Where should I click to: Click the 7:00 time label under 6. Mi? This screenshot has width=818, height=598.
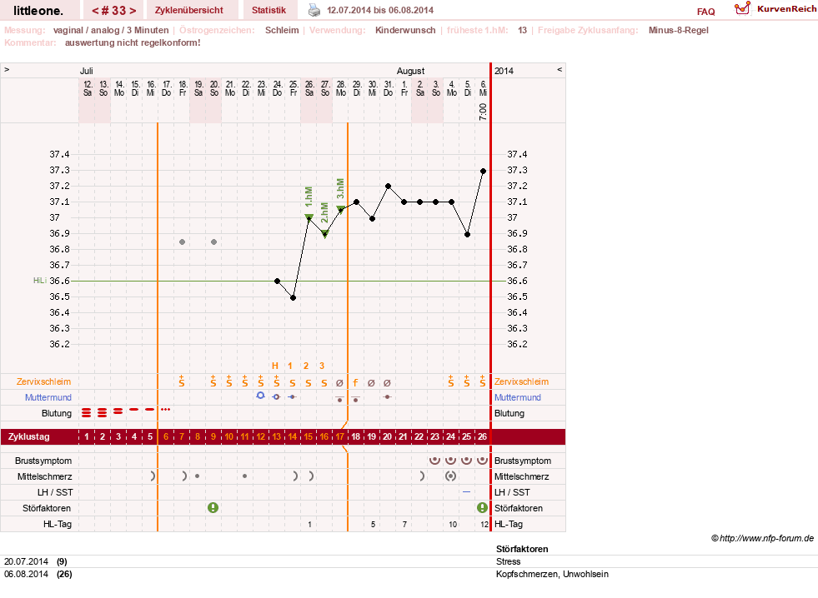(x=483, y=112)
